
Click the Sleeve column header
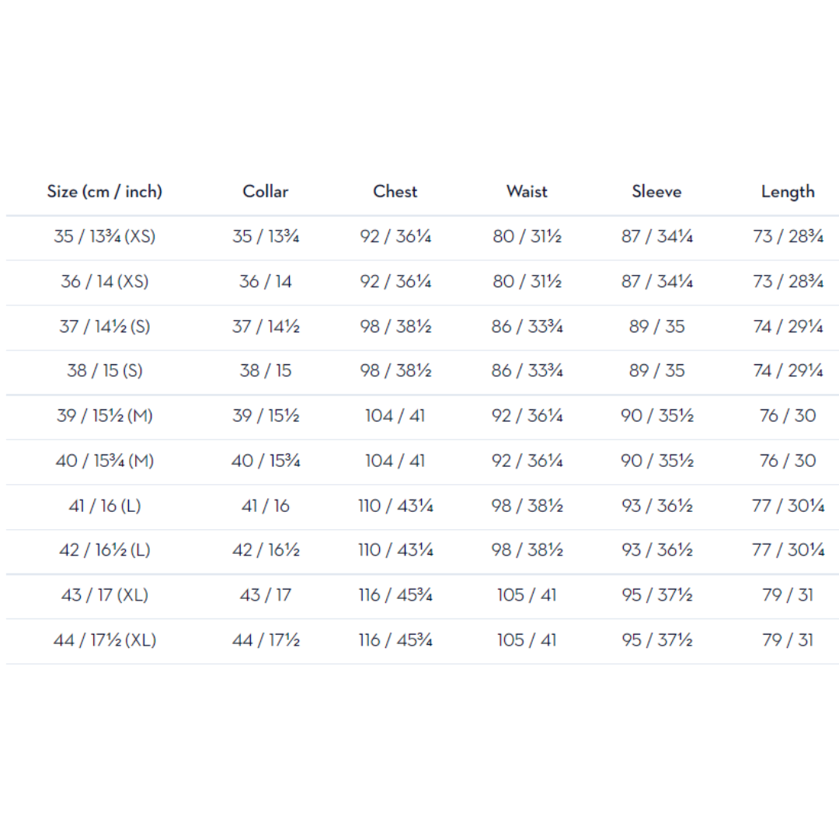click(x=657, y=192)
